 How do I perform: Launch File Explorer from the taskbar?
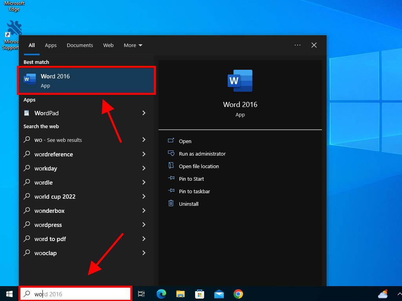[x=180, y=294]
